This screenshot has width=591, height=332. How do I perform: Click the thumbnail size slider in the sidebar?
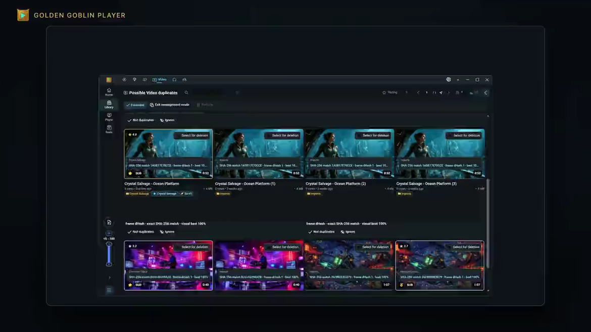tap(109, 254)
